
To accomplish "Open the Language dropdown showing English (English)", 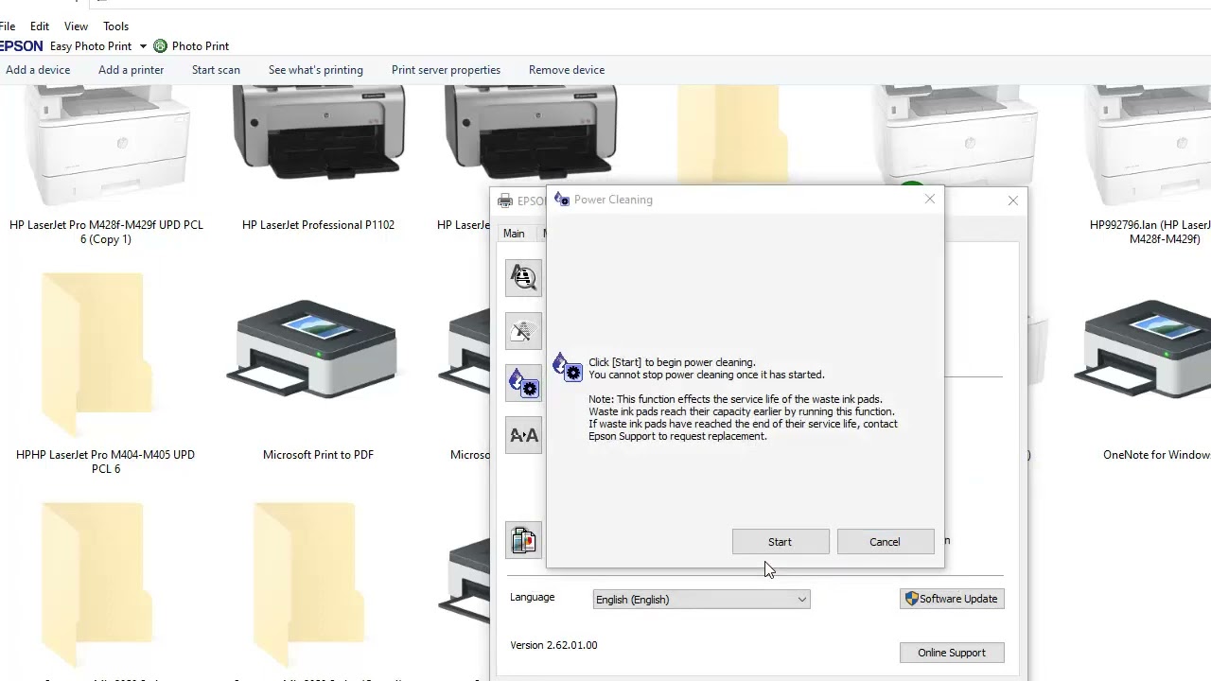I will tap(701, 600).
